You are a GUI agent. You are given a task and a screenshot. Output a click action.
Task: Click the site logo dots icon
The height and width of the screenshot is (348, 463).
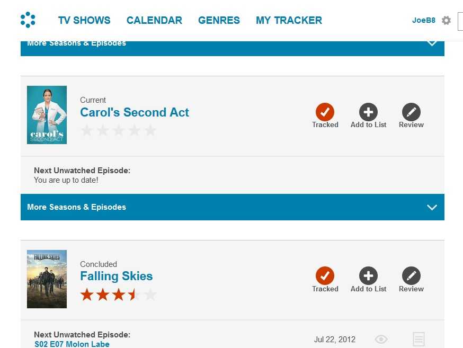coord(28,20)
